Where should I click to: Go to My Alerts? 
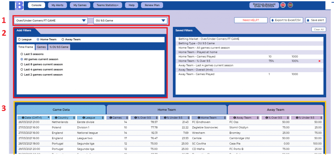tap(57, 5)
